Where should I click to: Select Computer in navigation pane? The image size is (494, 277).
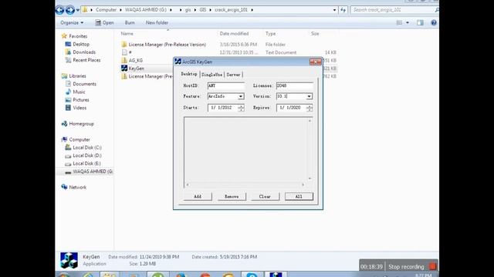80,139
